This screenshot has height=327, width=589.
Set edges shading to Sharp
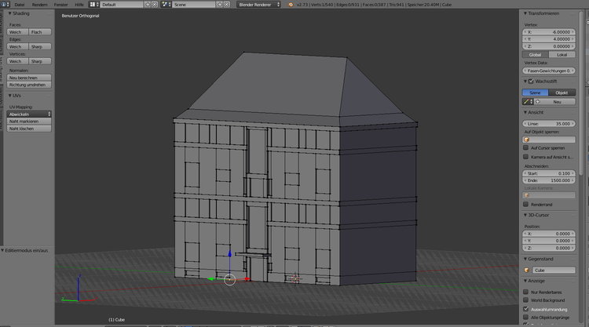tap(40, 46)
